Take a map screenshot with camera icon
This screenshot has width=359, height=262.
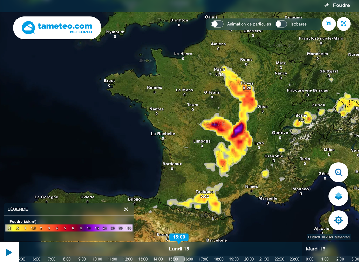329,24
